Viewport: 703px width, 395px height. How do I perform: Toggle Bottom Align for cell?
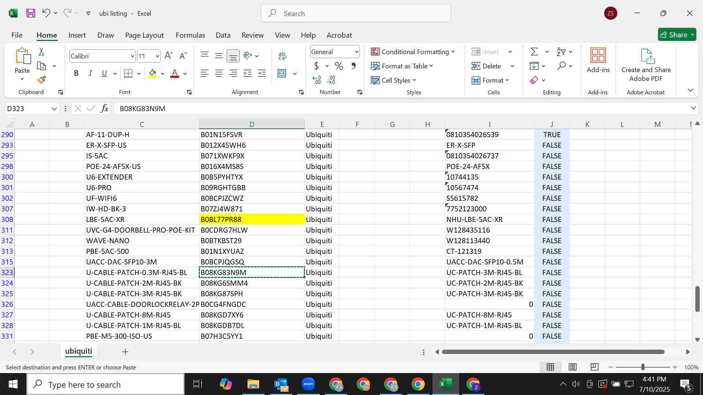[233, 56]
